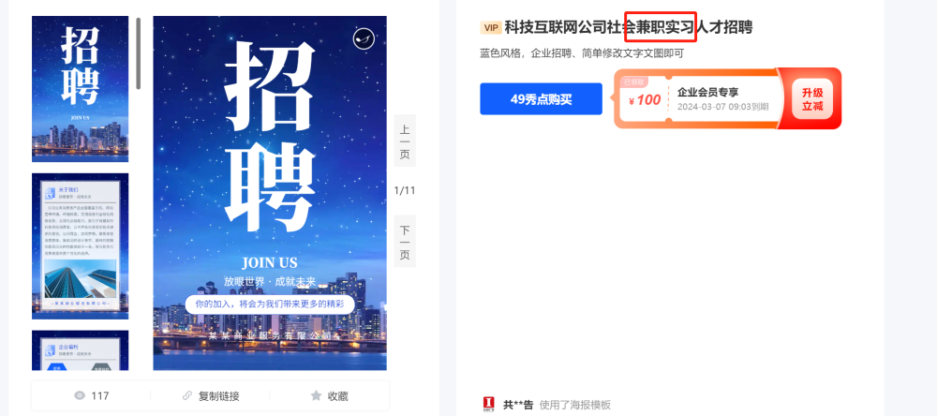Click the red 共**告 user avatar icon
Screen dimensions: 937x416
click(489, 405)
